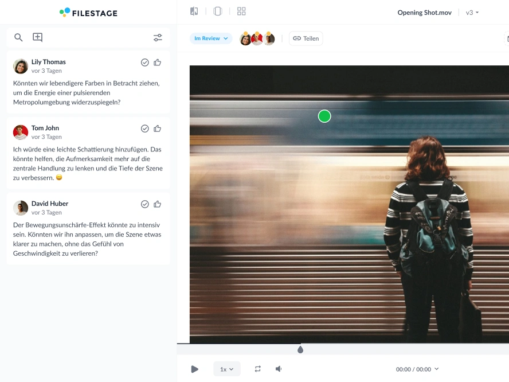
Task: Mark Lily Thomas's comment as resolved
Action: click(145, 63)
